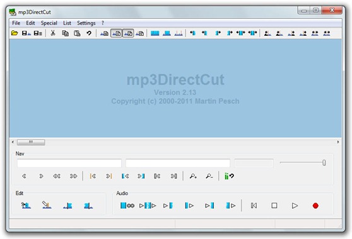The image size is (352, 239).
Task: Open the Special menu
Action: coord(49,23)
